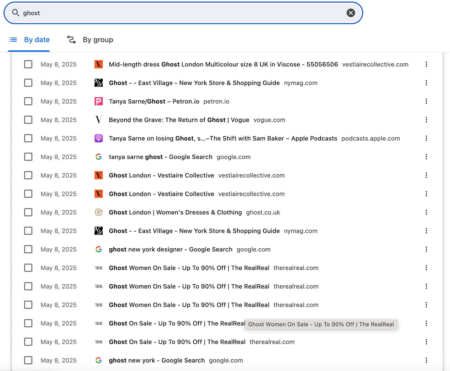Click the ghost.co.uk circular G favicon
This screenshot has width=450, height=371.
[x=98, y=212]
